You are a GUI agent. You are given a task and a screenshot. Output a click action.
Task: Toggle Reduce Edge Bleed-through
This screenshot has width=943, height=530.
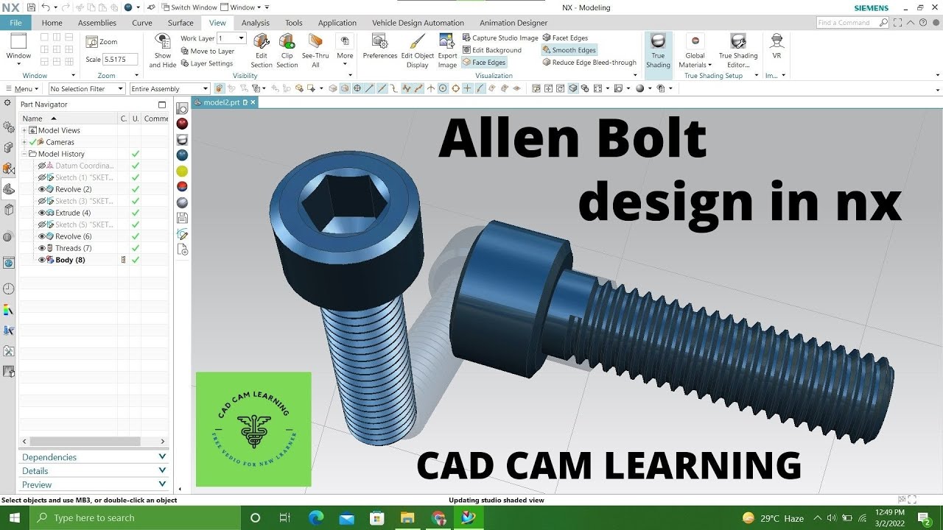[x=589, y=63]
